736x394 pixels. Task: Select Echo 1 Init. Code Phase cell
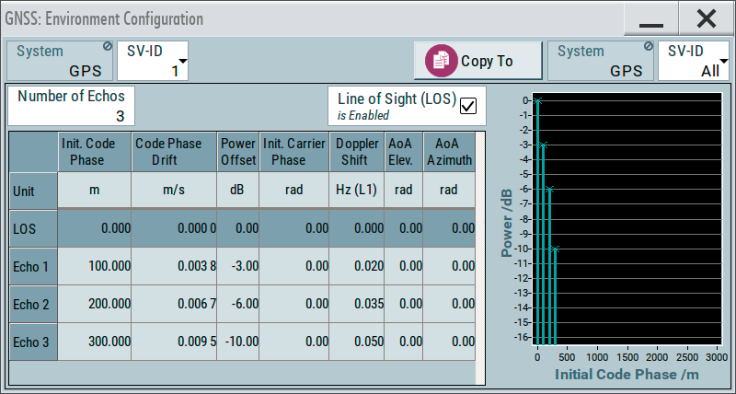pyautogui.click(x=95, y=266)
